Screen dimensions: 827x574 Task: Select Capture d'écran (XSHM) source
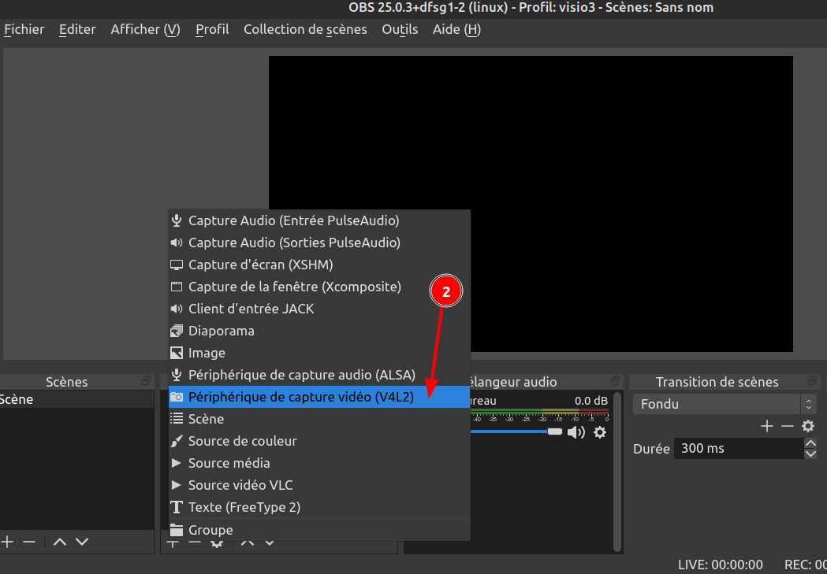pyautogui.click(x=319, y=265)
